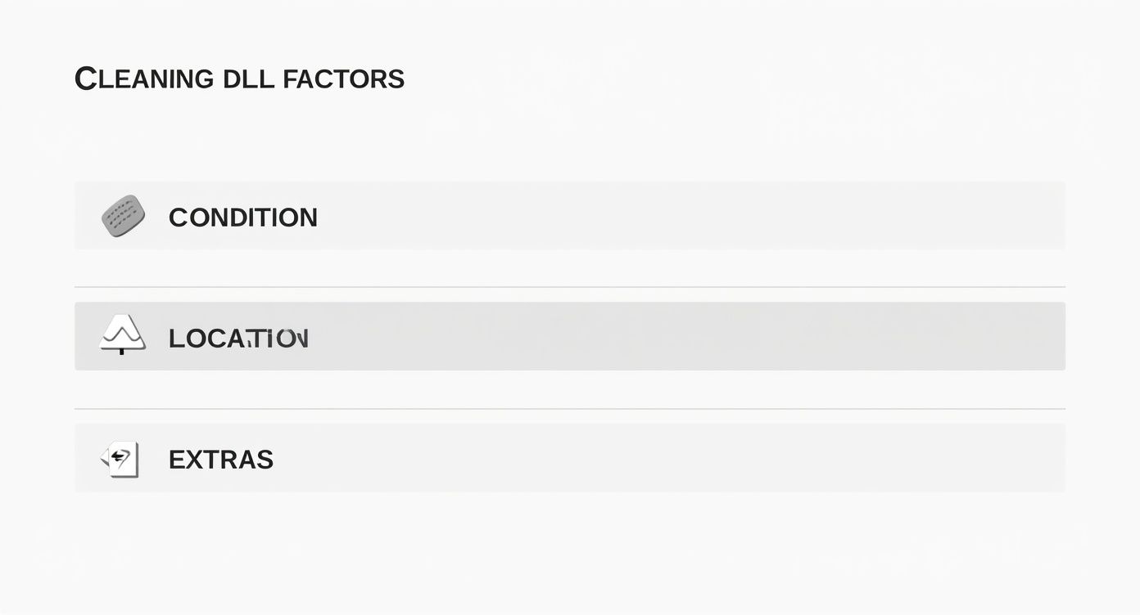Click the divider line above Extras row
1140x615 pixels.
tap(569, 409)
